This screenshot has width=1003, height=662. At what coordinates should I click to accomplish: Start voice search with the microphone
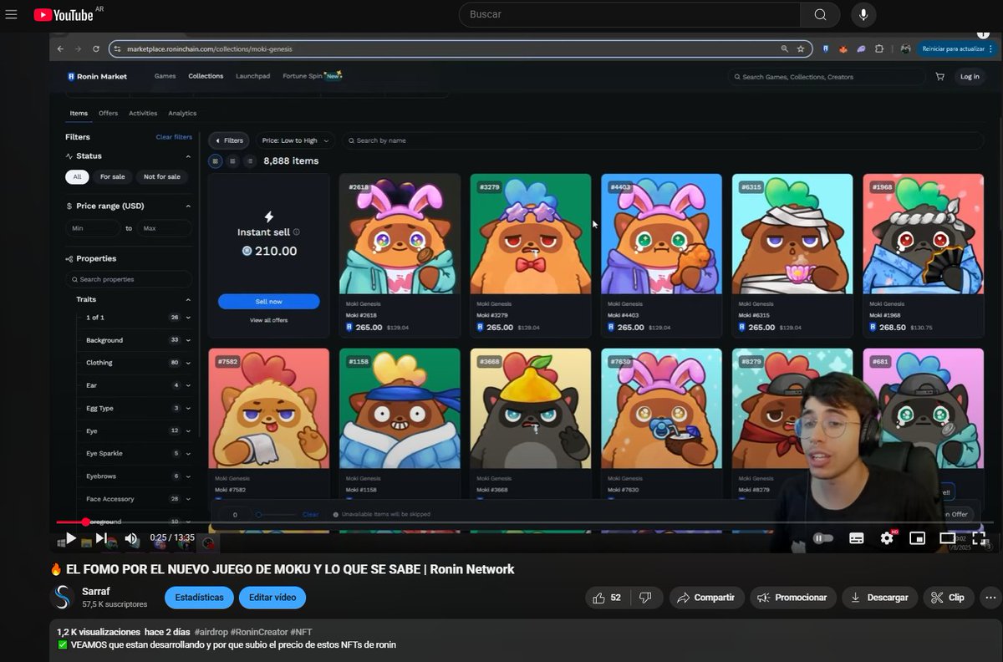[x=863, y=14]
